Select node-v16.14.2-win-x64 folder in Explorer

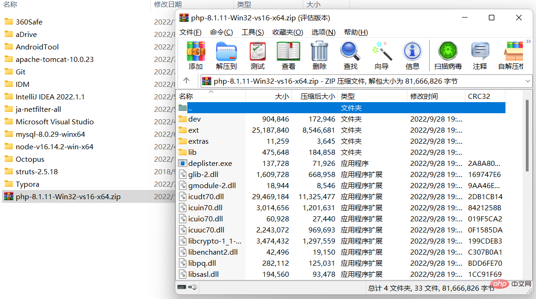pyautogui.click(x=55, y=146)
